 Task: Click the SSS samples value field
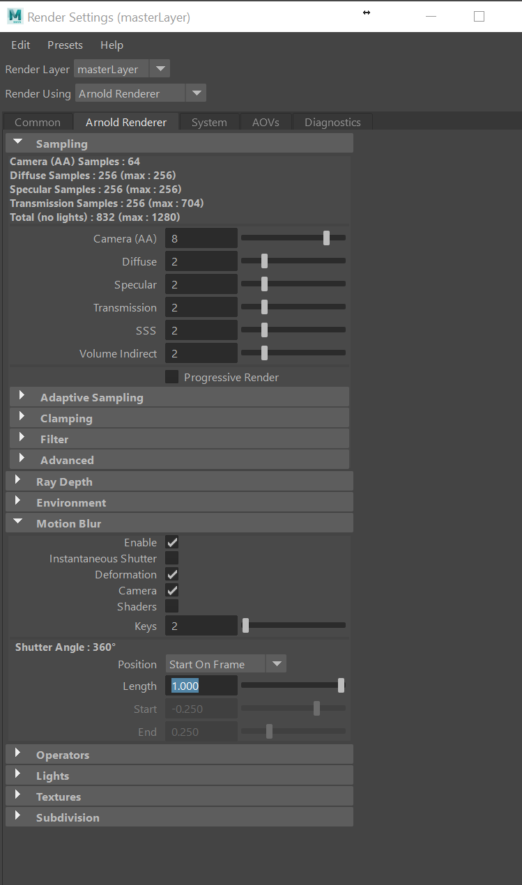pyautogui.click(x=201, y=330)
